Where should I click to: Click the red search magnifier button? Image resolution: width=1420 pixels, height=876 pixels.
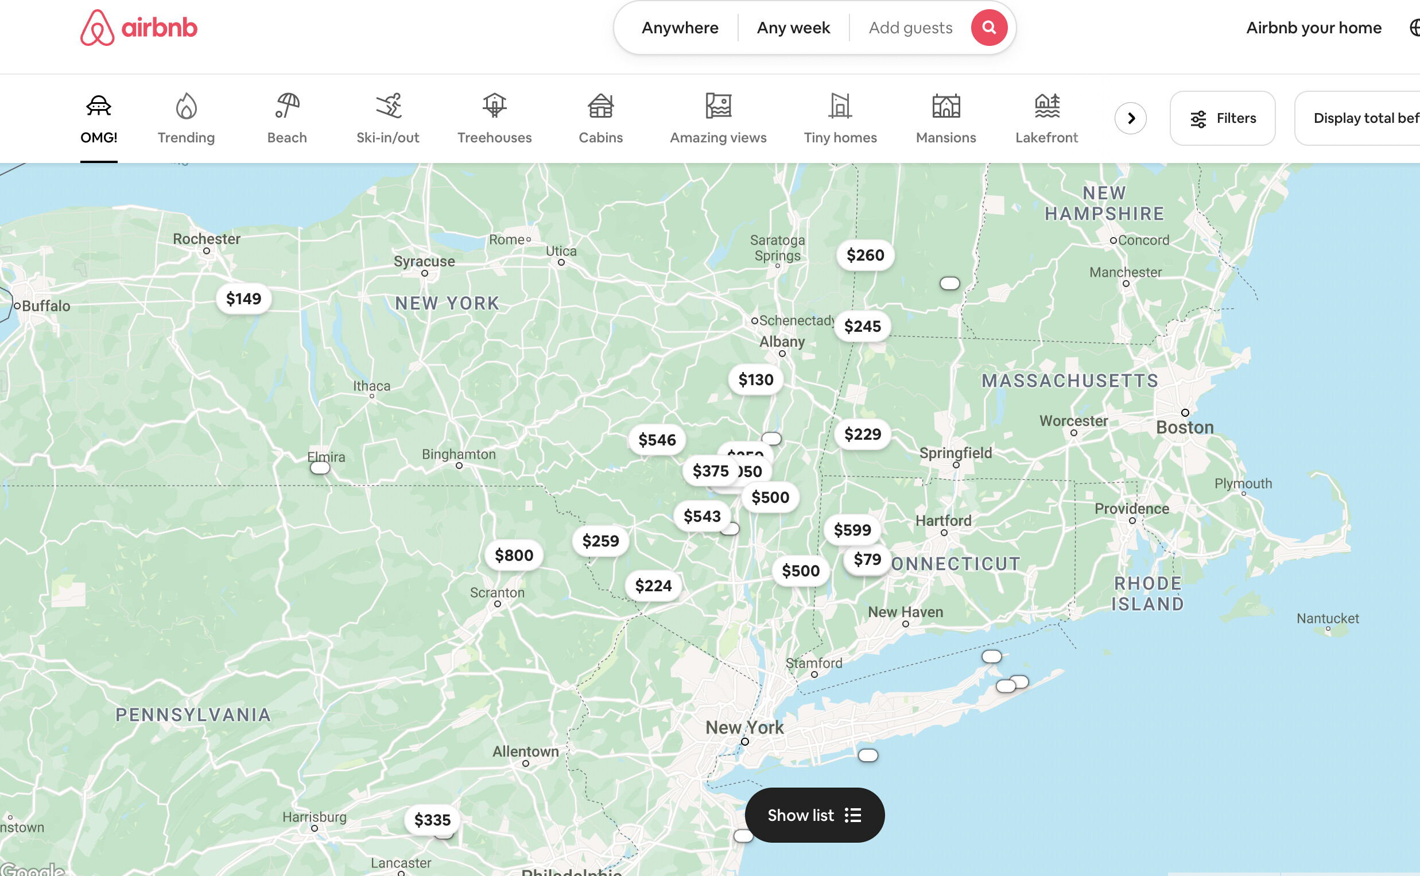(988, 27)
